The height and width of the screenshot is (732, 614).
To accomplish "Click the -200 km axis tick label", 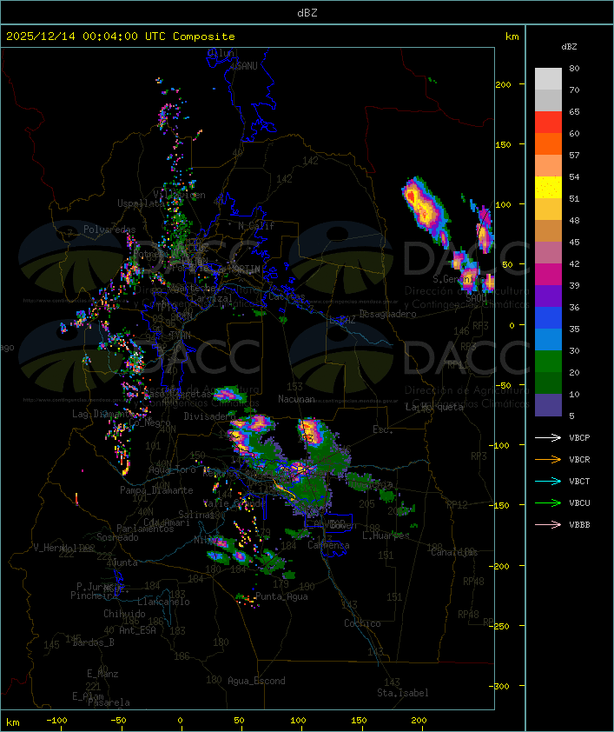I will 501,566.
